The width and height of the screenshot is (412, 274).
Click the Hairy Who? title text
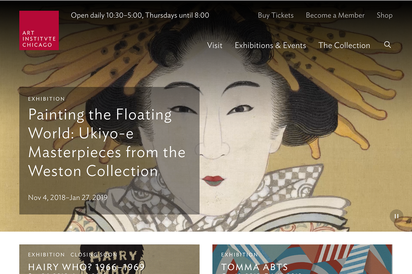(87, 267)
